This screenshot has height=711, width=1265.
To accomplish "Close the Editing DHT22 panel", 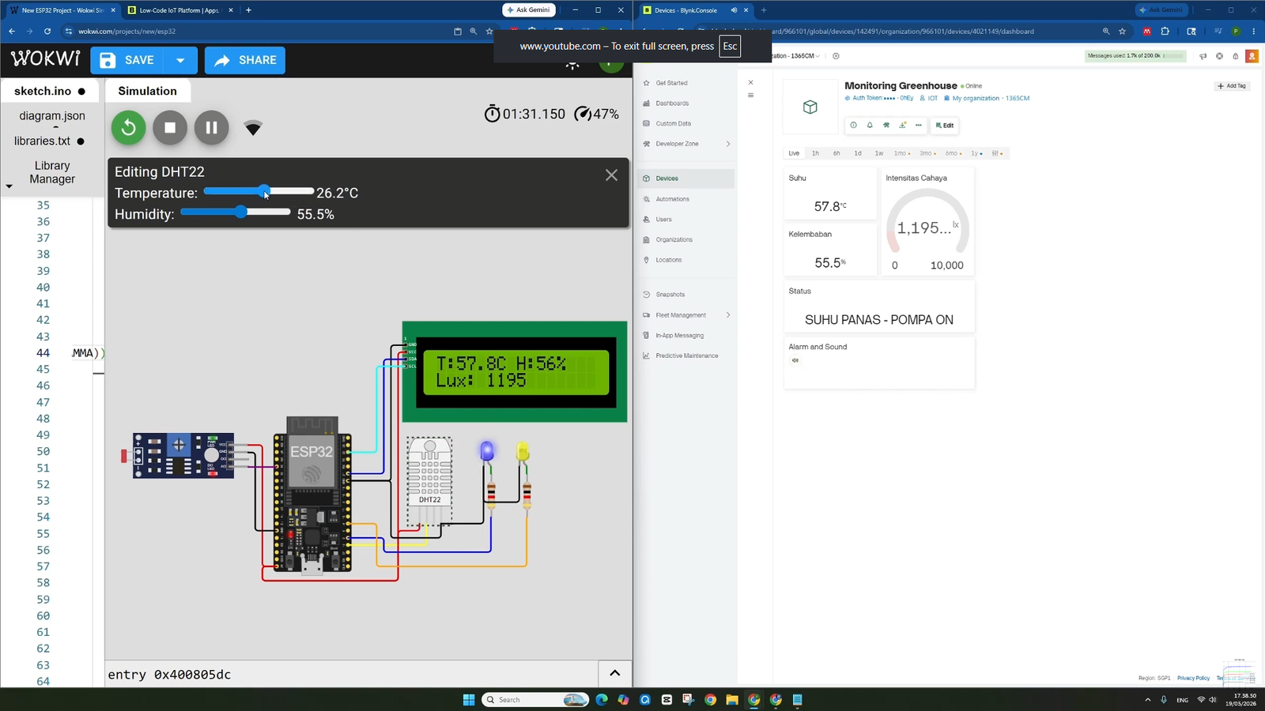I will pos(611,175).
